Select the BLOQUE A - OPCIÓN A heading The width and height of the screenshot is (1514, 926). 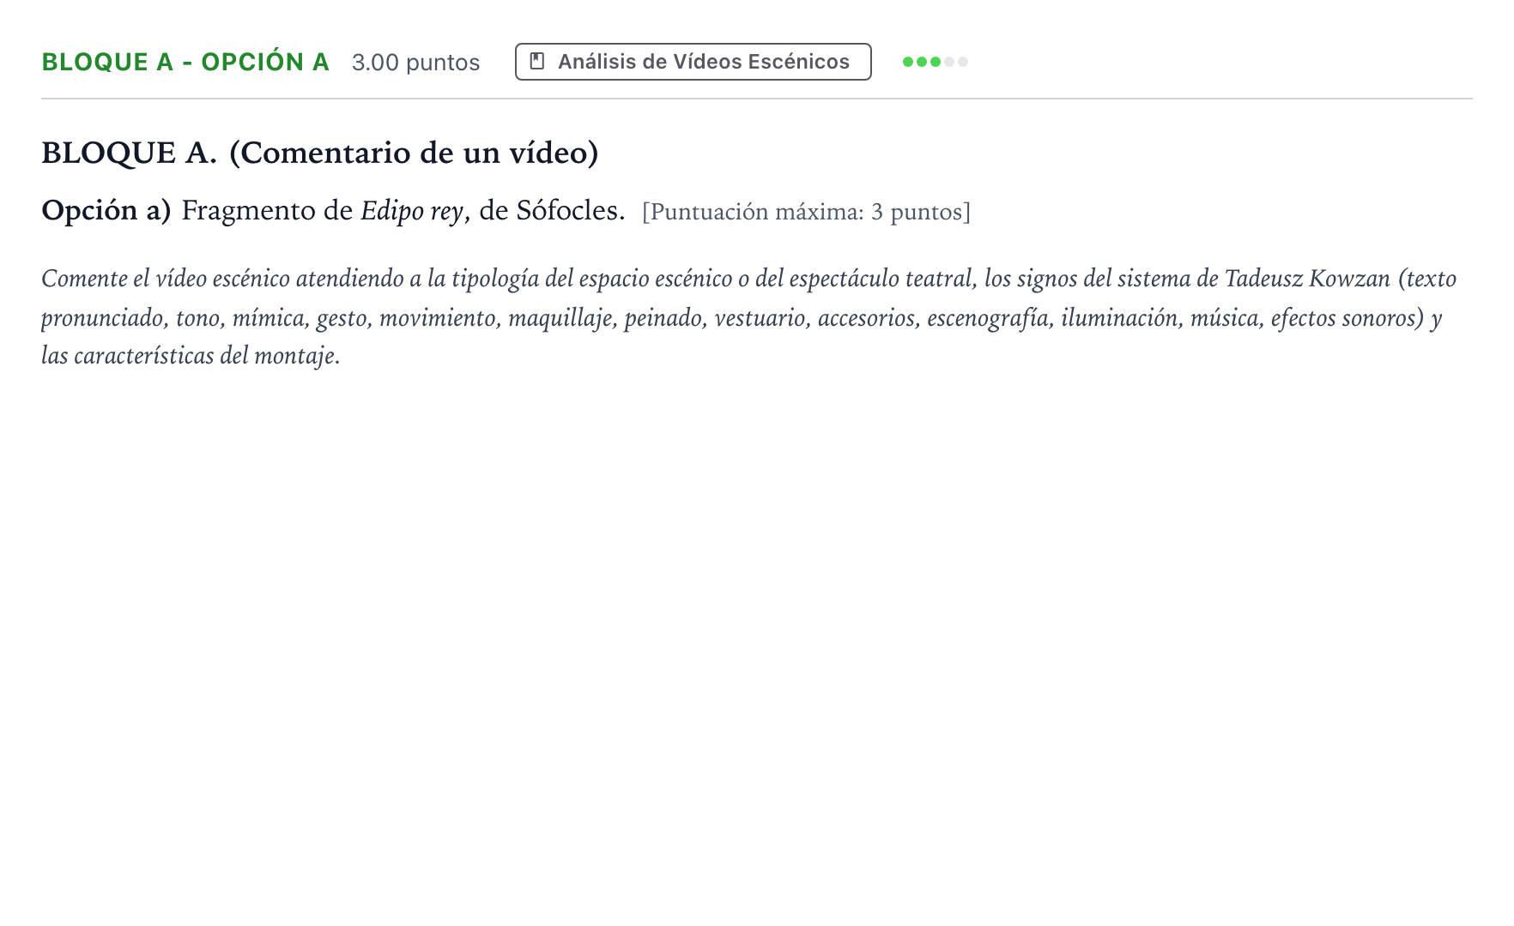(x=185, y=62)
